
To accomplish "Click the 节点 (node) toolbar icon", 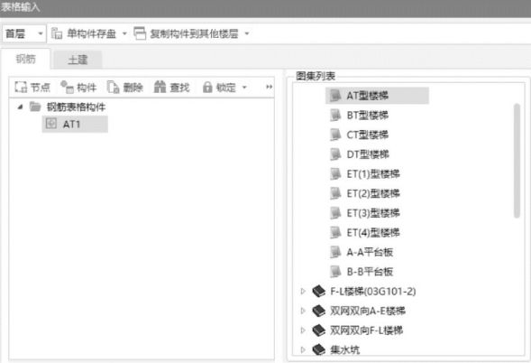I will click(x=21, y=88).
